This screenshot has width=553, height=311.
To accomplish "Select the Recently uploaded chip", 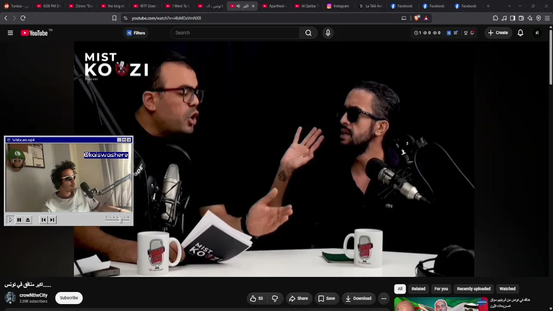I will pyautogui.click(x=474, y=289).
